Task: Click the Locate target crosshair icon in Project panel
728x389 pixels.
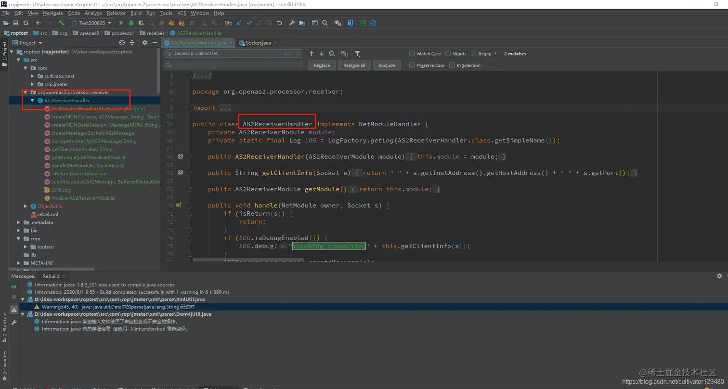Action: [122, 43]
